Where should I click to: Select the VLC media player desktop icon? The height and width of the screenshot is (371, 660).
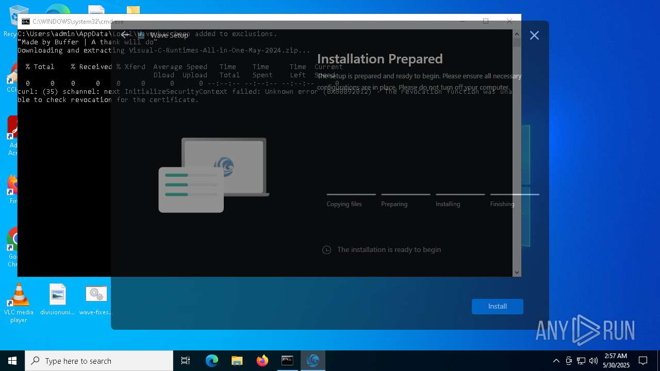[19, 303]
